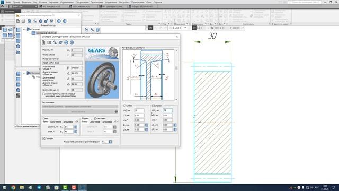
Task: Open Lc value picker button
Action: coord(147,129)
